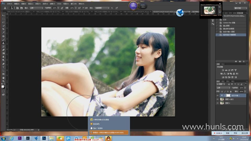
Task: Toggle pressure for opacity icon in options bar
Action: point(62,8)
